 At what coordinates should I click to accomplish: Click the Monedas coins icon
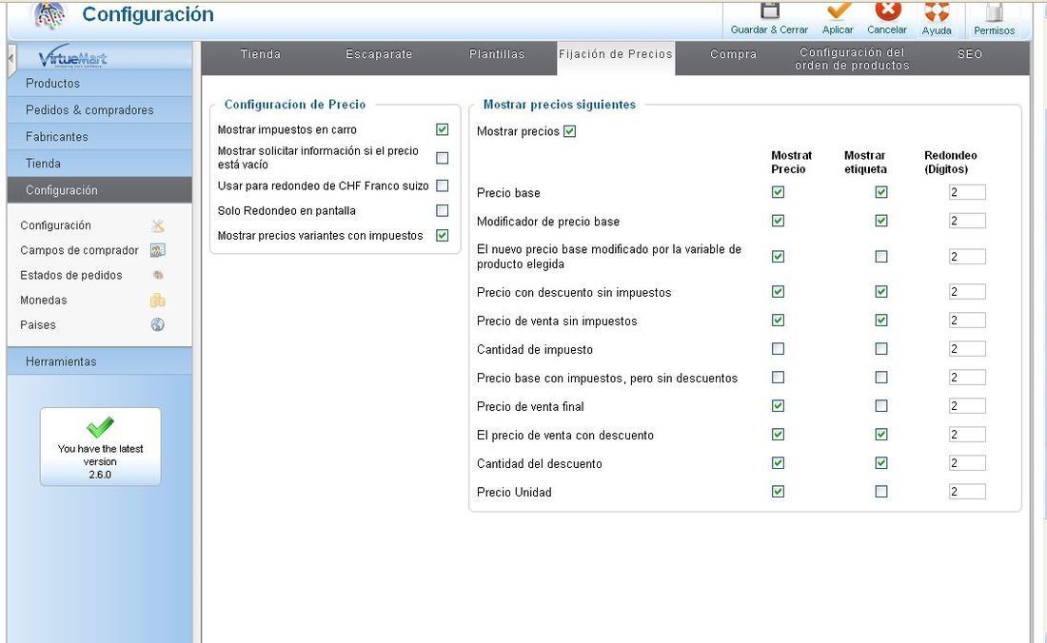coord(158,301)
